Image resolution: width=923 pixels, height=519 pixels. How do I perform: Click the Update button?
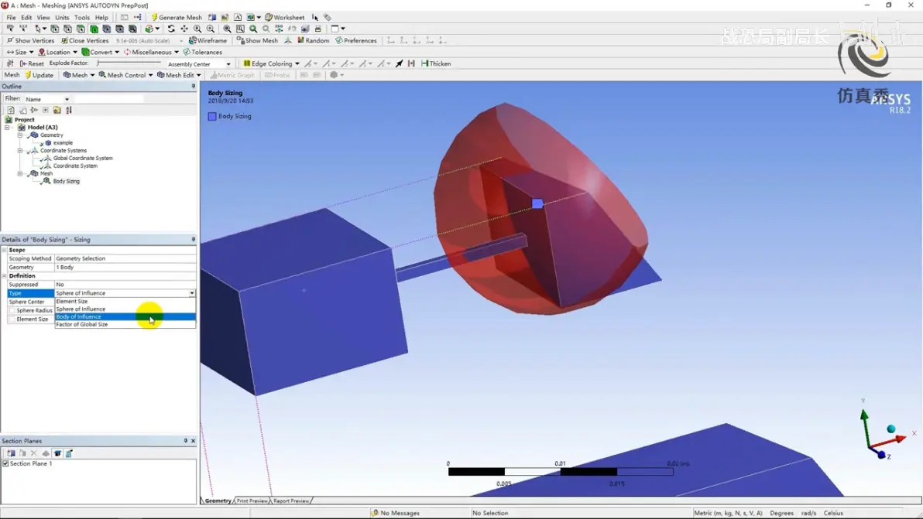tap(39, 75)
